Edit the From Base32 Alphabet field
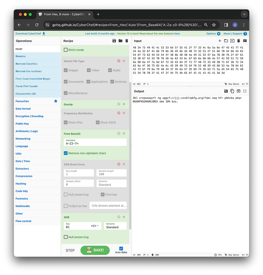 pyautogui.click(x=95, y=142)
